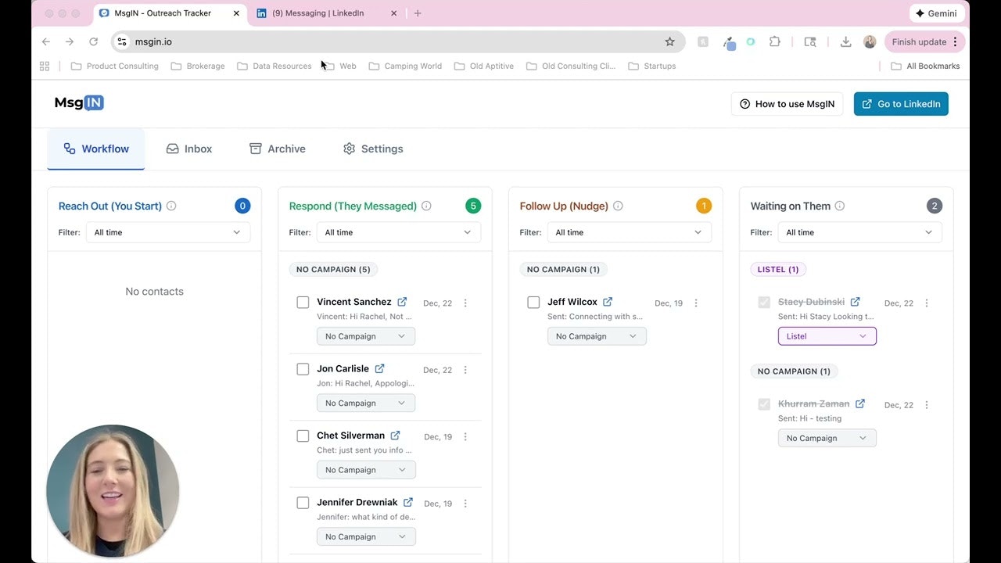This screenshot has height=563, width=1001.
Task: Open the Gemini button in the tab bar
Action: [x=936, y=13]
